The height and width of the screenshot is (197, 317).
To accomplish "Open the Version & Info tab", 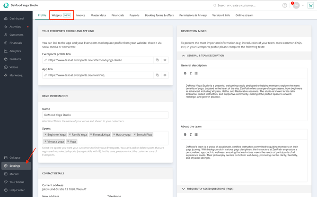I will coord(221,15).
